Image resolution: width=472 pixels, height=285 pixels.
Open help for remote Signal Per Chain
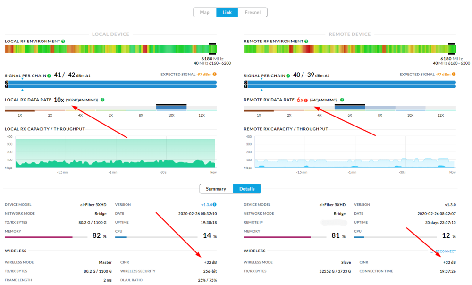tap(288, 76)
